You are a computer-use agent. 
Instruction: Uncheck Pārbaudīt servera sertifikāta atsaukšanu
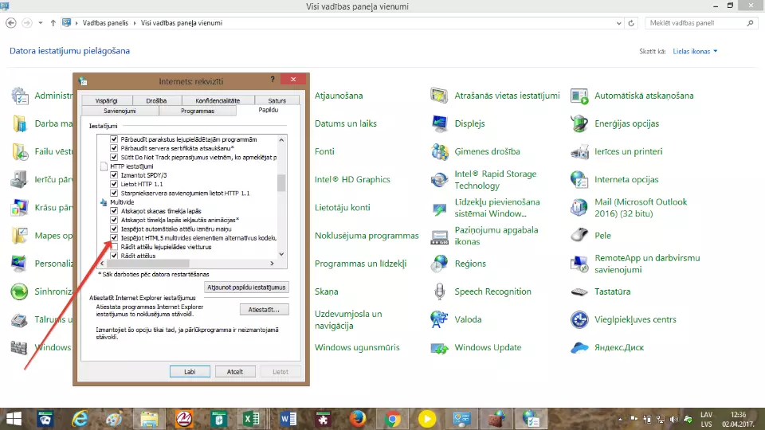click(114, 148)
